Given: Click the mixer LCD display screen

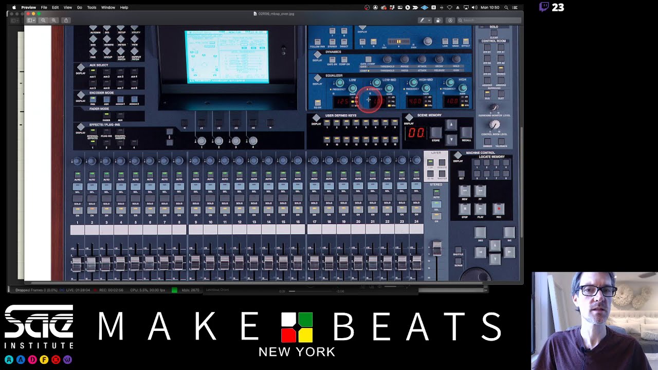Looking at the screenshot, I should click(227, 57).
